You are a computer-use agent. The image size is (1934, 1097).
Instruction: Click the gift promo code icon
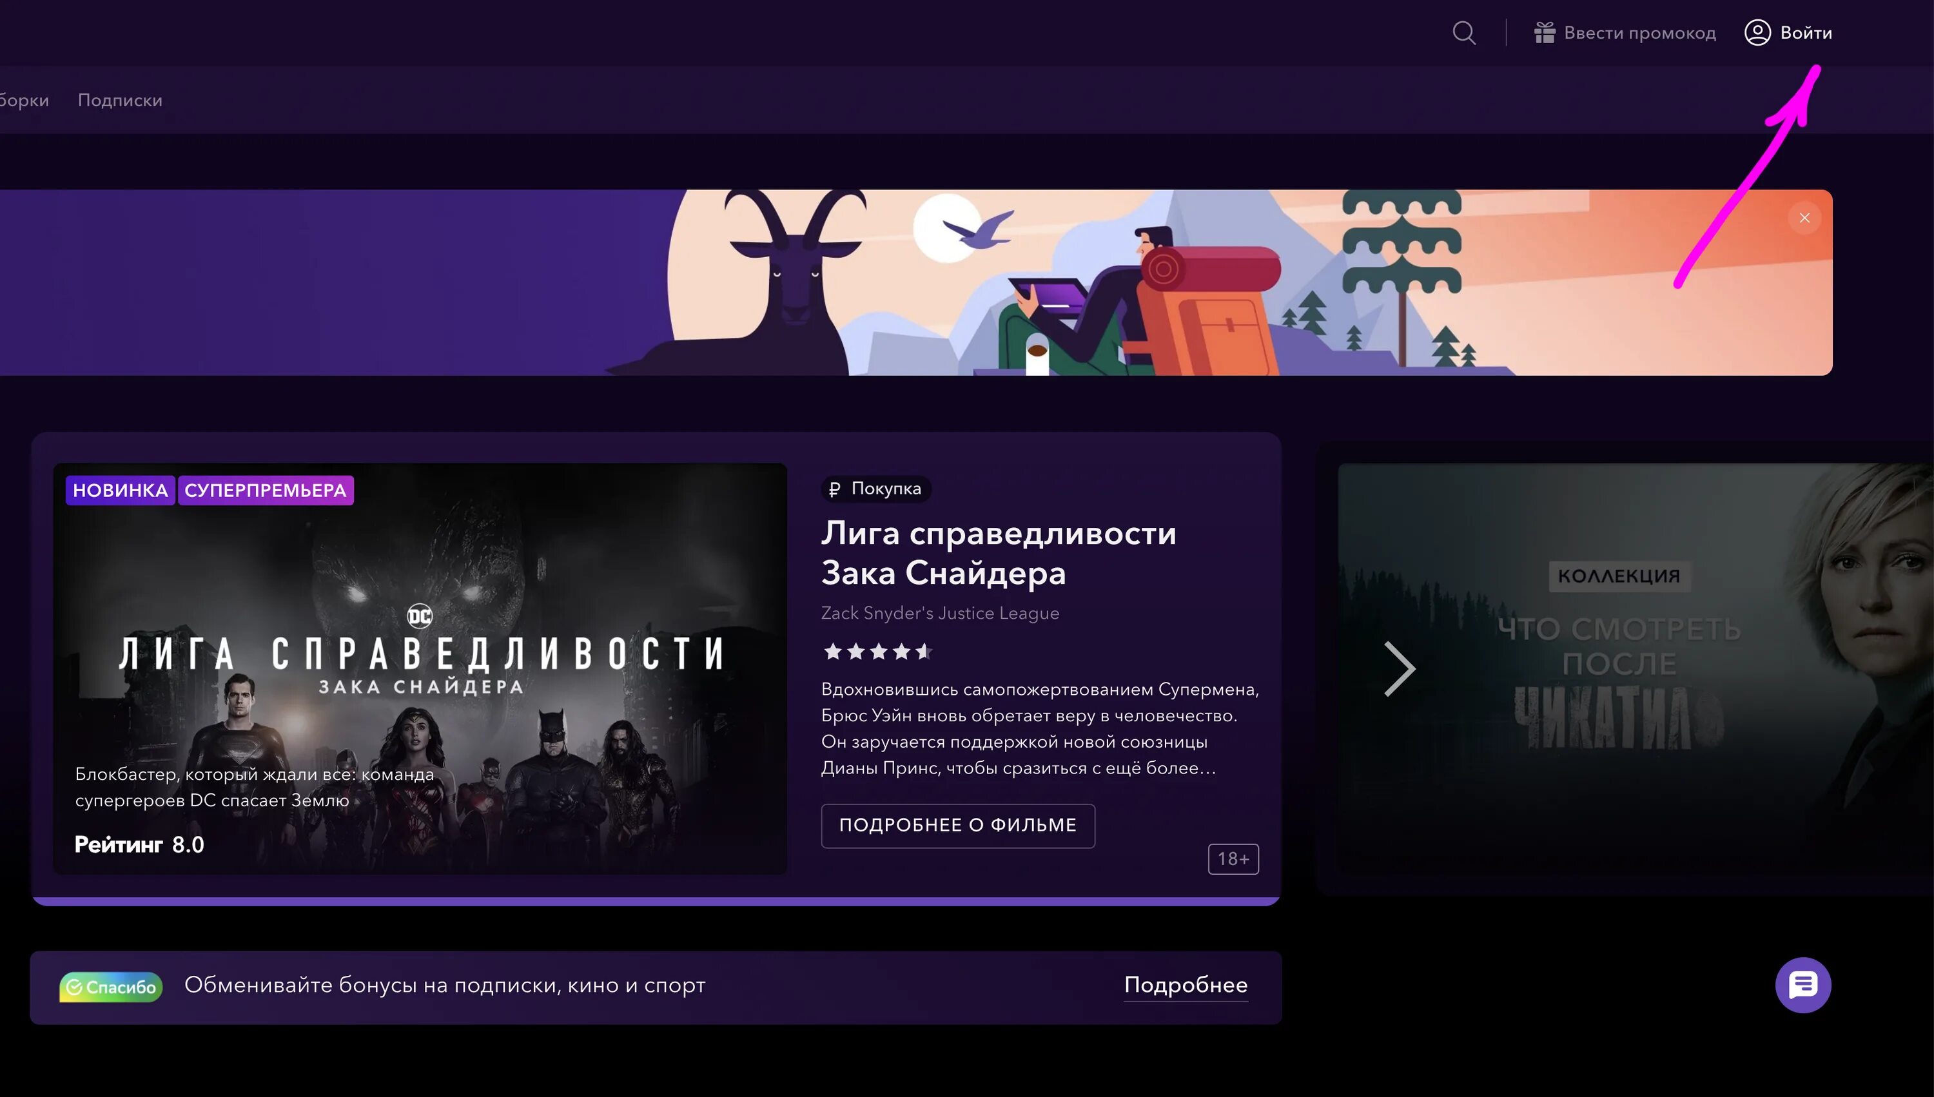pyautogui.click(x=1545, y=33)
